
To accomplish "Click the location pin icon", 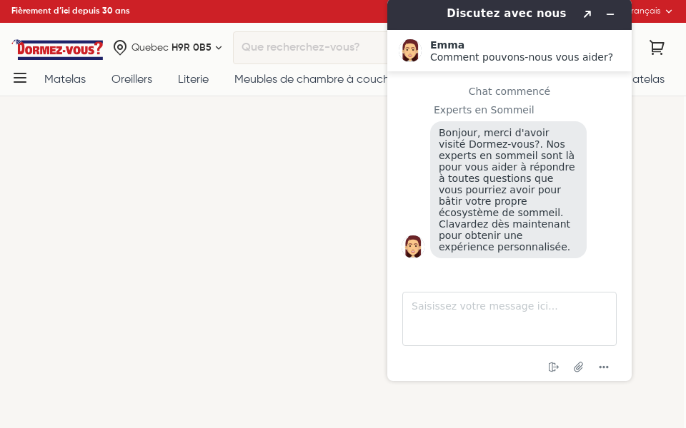I will click(120, 48).
